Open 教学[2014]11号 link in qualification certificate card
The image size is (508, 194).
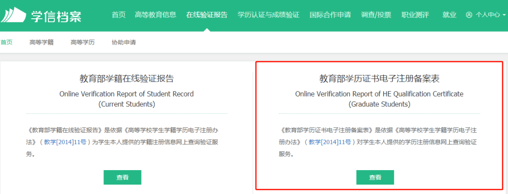click(330, 142)
